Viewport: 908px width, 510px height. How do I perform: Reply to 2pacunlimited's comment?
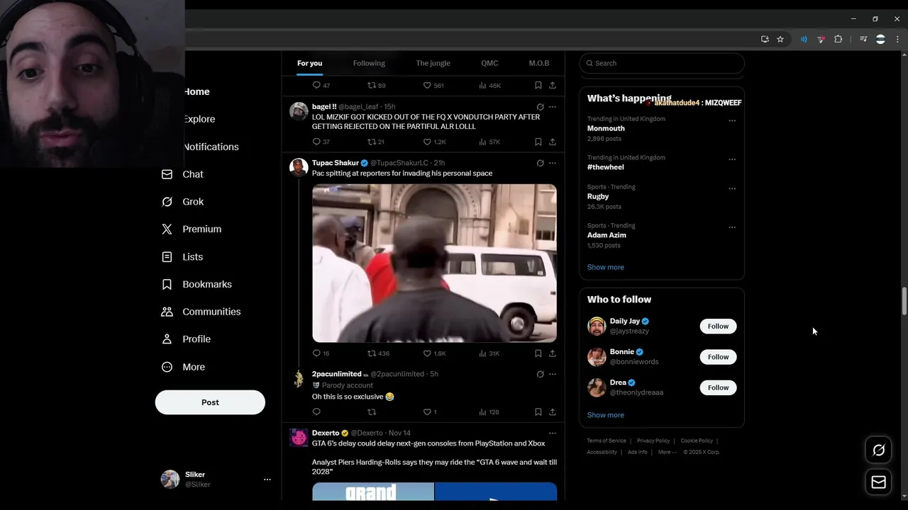316,412
